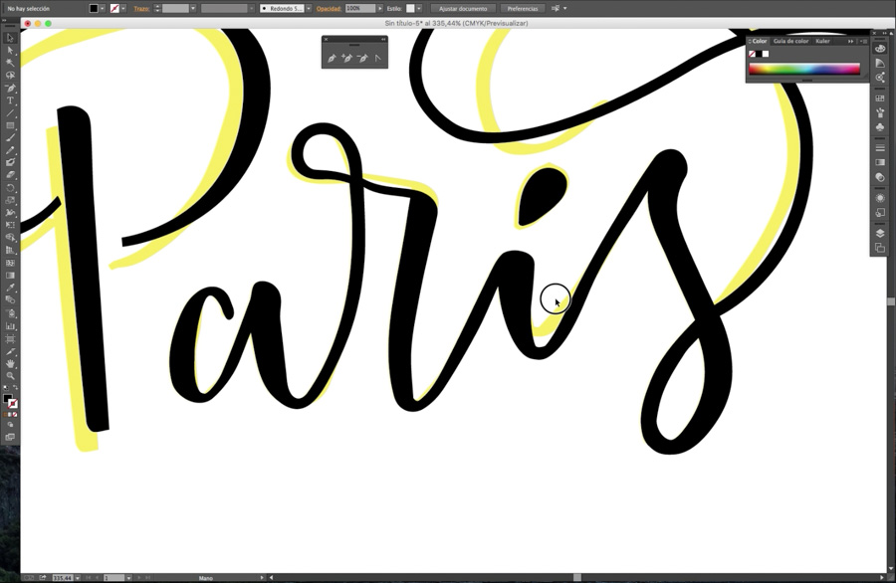Screen dimensions: 896x583
Task: Click the Ajustar documento button
Action: click(x=463, y=8)
